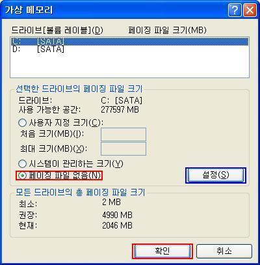Click the 페이징 파일 크기(MB) column header
Image resolution: width=260 pixels, height=265 pixels.
(x=167, y=30)
